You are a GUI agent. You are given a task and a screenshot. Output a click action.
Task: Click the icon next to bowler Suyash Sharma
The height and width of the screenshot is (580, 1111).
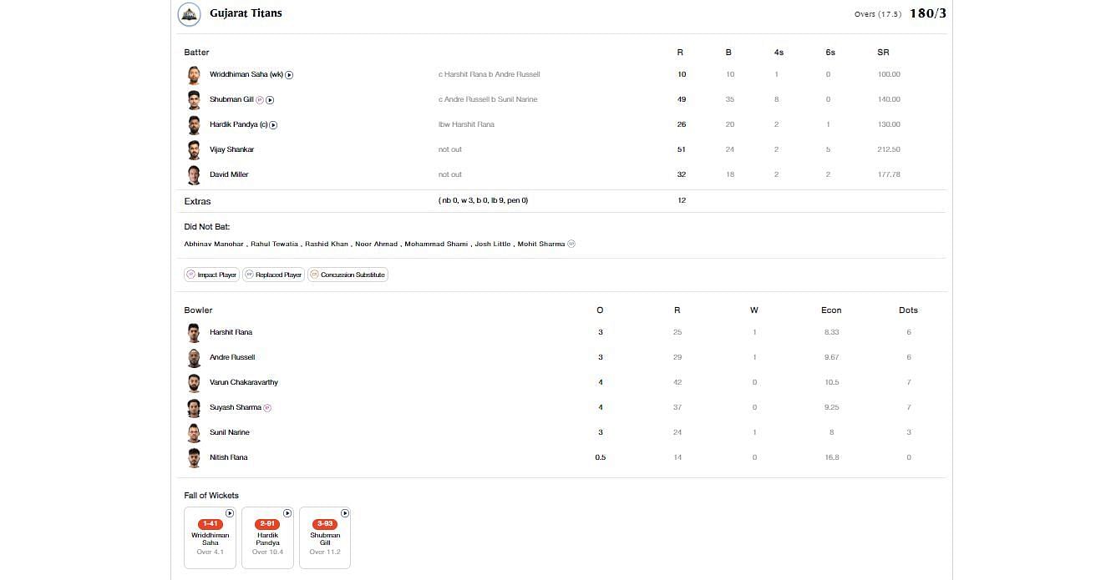point(267,408)
